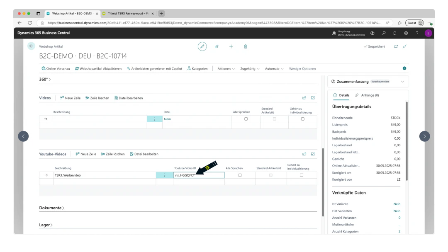Viewport: 448px width, 252px height.
Task: Open new browser tab plus button
Action: coord(161,13)
